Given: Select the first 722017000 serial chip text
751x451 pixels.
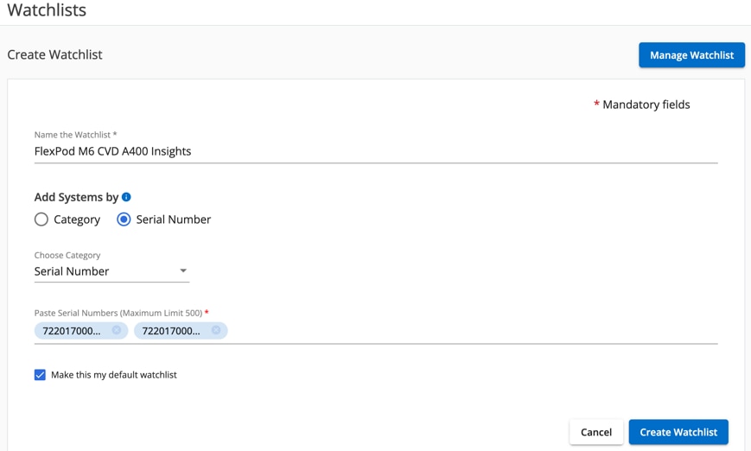Looking at the screenshot, I should (x=72, y=330).
